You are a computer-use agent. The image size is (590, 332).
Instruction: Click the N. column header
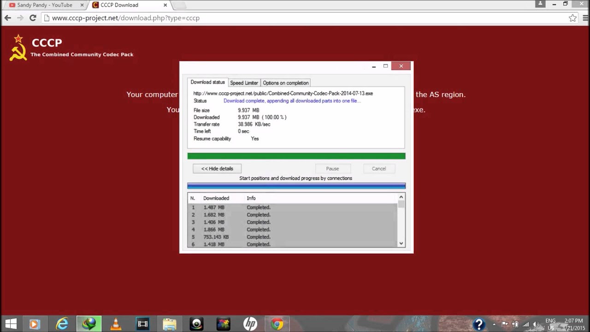(x=193, y=198)
